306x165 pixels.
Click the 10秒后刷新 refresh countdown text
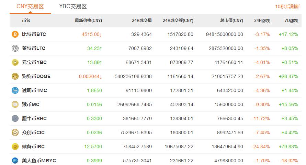click(287, 7)
